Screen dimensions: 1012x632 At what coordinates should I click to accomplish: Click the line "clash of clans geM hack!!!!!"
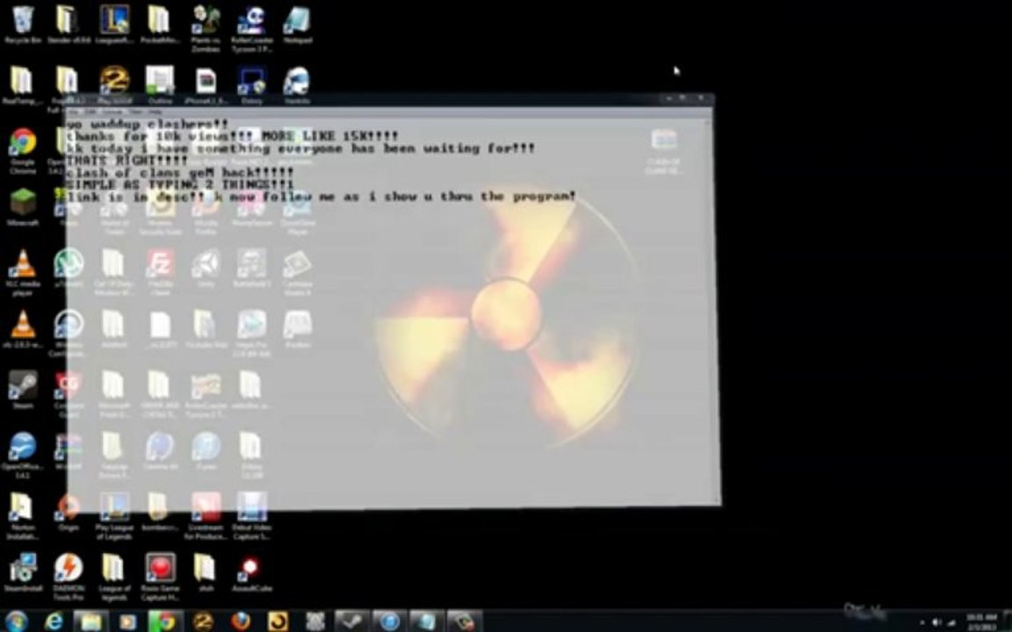[179, 172]
